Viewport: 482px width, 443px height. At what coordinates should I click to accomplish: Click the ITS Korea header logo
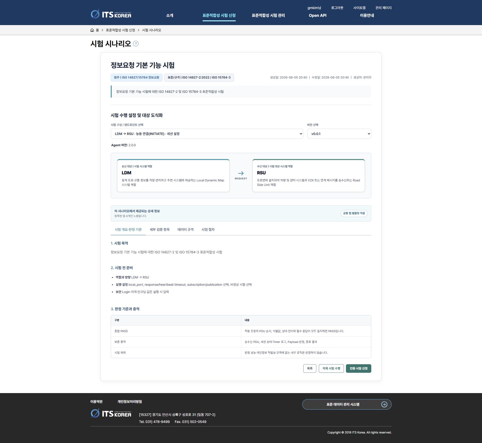pos(111,14)
